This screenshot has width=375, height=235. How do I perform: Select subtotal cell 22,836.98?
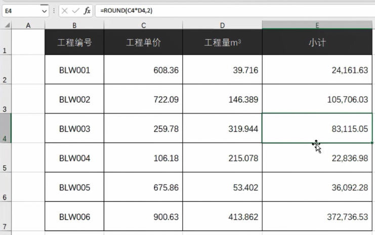pos(317,158)
